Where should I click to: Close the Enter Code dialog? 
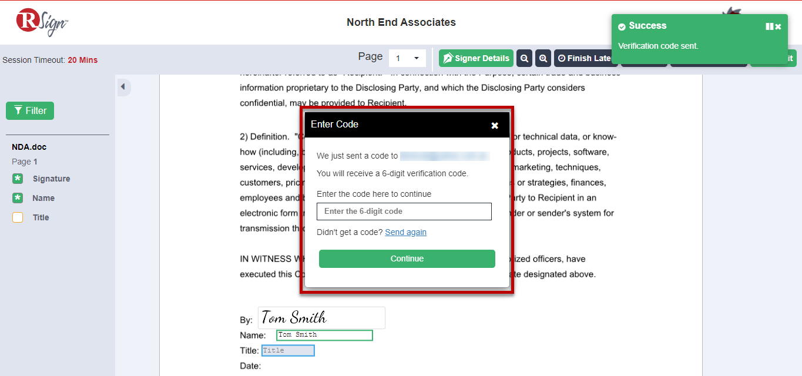tap(495, 125)
